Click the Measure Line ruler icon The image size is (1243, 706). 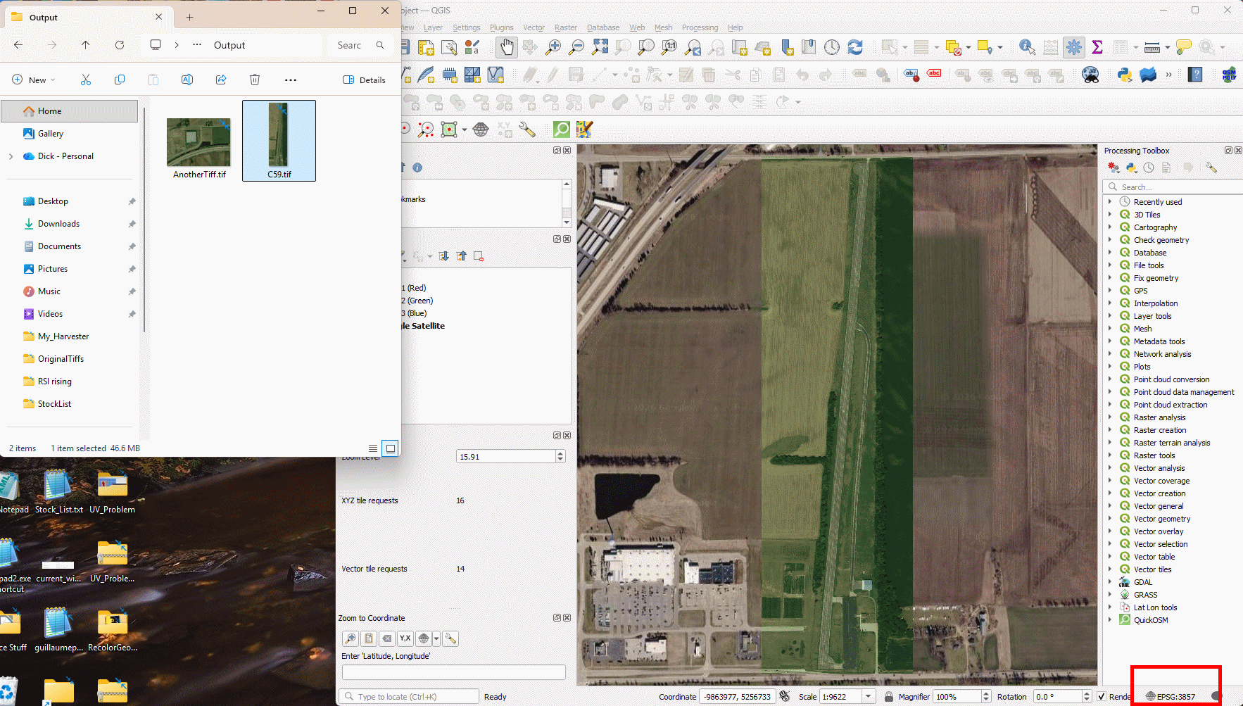pos(1152,47)
